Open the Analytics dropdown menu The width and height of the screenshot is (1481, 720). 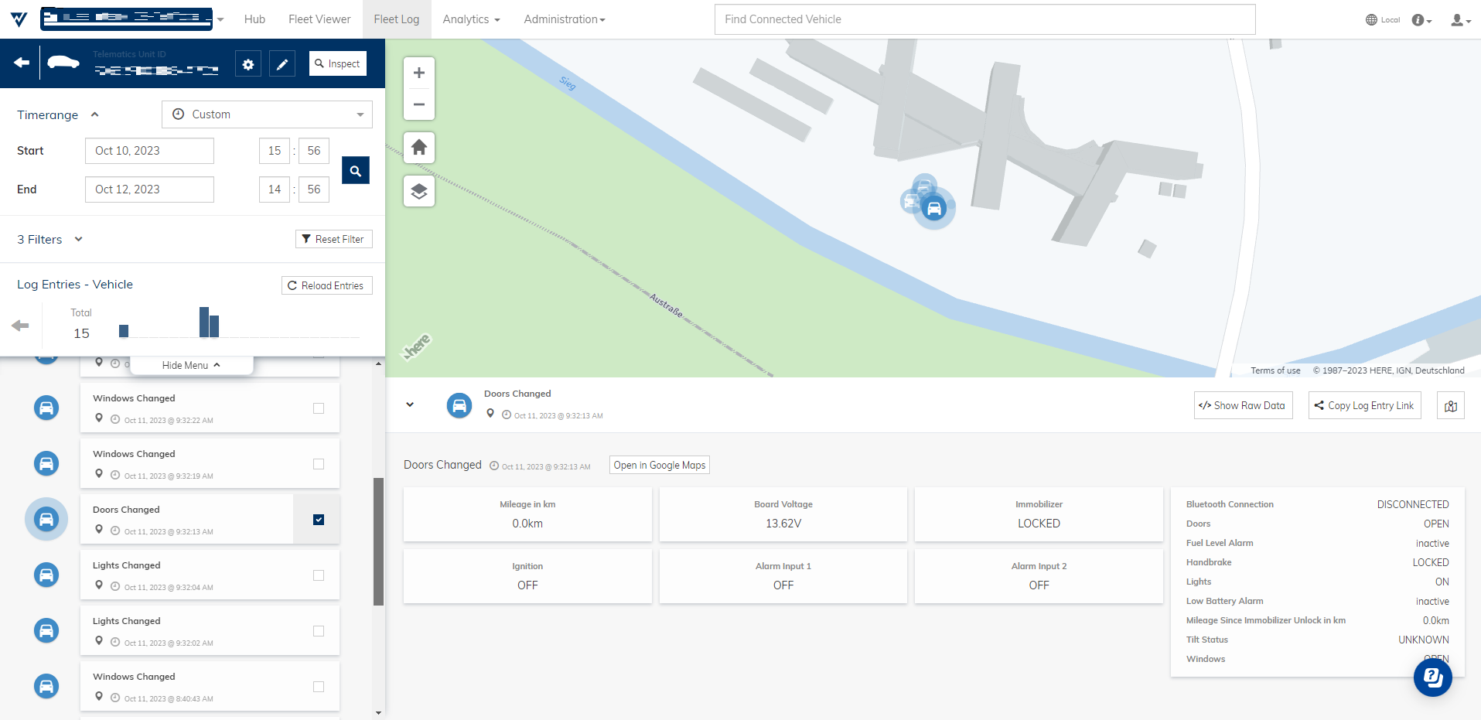tap(471, 19)
